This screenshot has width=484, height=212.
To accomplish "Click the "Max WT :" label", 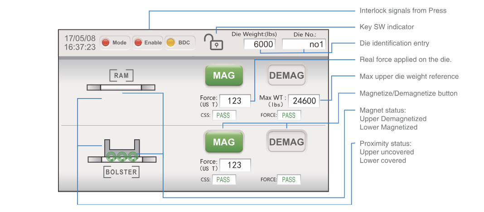I will (272, 98).
